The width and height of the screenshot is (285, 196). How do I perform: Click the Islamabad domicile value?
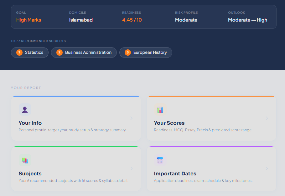81,20
